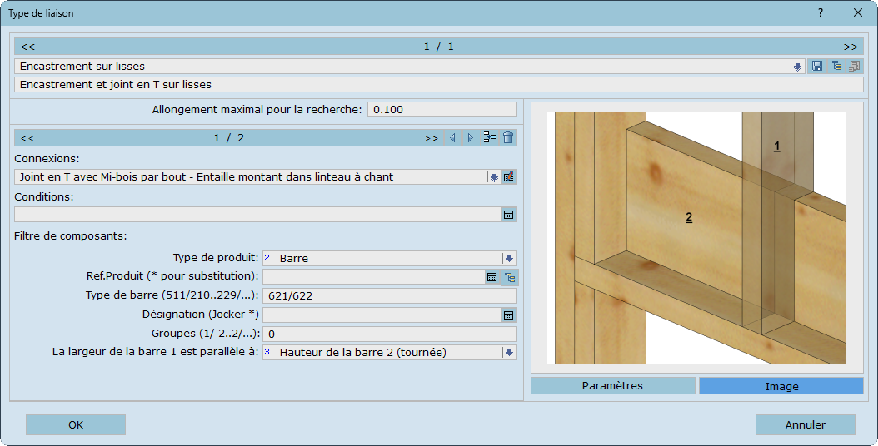Open the Connexions joint type dropdown

coord(493,177)
